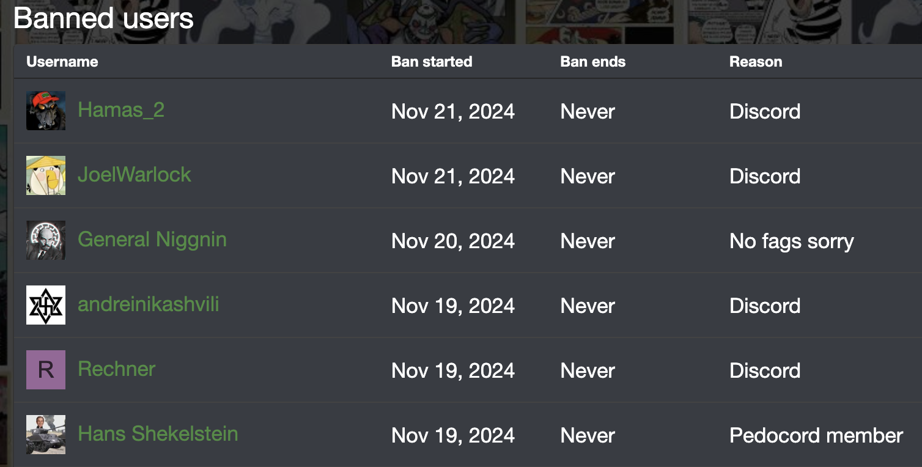Click the Username column header
Screen dimensions: 922x467
tap(62, 62)
